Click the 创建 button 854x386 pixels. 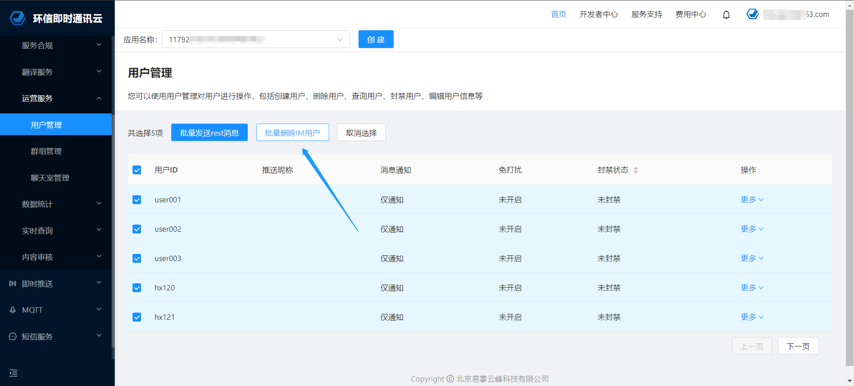point(376,39)
